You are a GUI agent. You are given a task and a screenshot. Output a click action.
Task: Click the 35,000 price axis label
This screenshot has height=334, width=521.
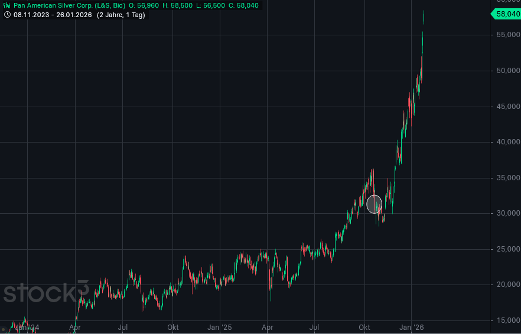click(x=505, y=178)
